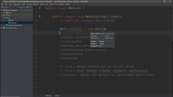The width and height of the screenshot is (173, 97).
Task: Click the 'qaytarmaydi' word on line 16
Action: (138, 71)
